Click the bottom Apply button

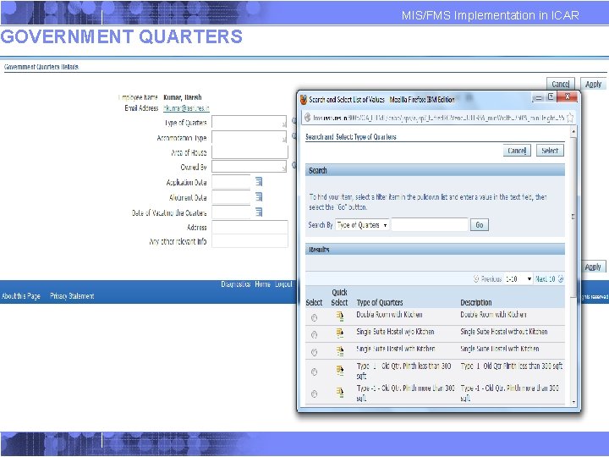[x=593, y=267]
